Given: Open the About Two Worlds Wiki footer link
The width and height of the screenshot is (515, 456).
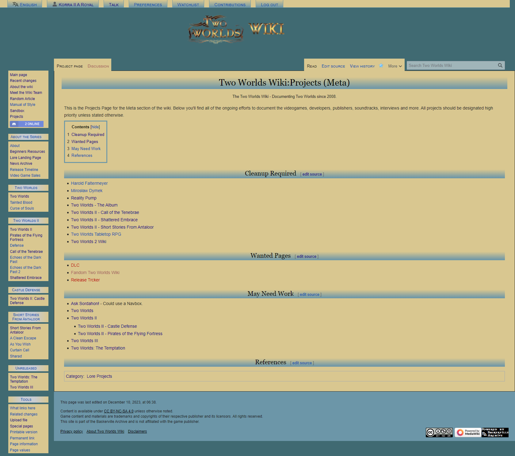Looking at the screenshot, I should pyautogui.click(x=105, y=431).
